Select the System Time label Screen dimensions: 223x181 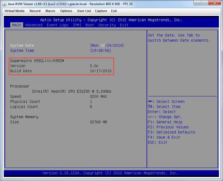(22, 50)
